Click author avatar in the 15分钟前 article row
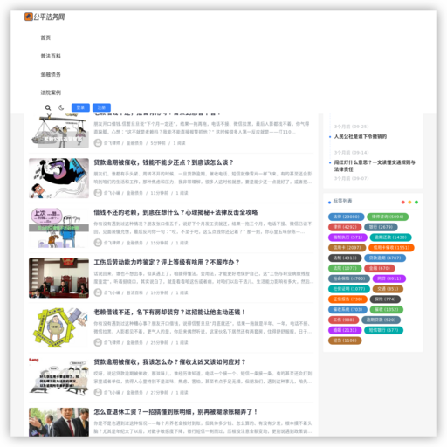The image size is (447, 447). point(98,243)
